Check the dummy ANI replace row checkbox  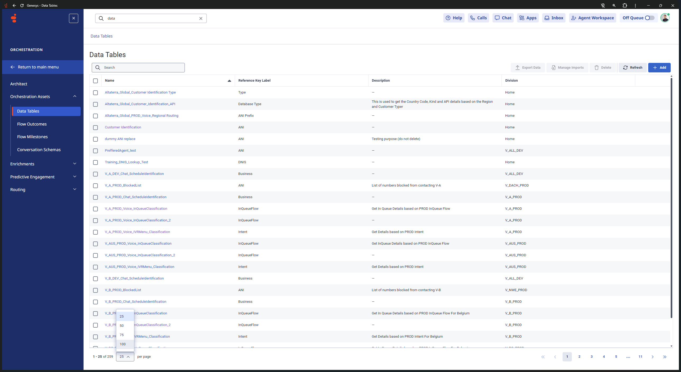95,139
